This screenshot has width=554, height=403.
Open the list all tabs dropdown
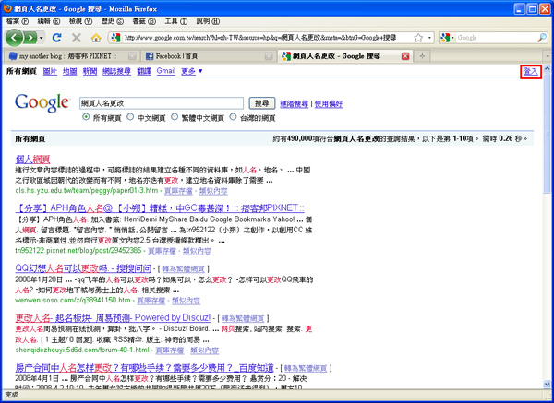[548, 56]
